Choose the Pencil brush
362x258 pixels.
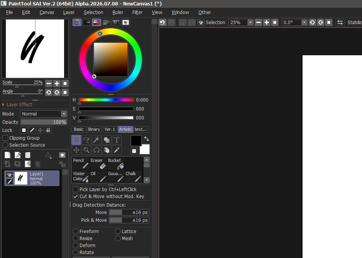[81, 163]
